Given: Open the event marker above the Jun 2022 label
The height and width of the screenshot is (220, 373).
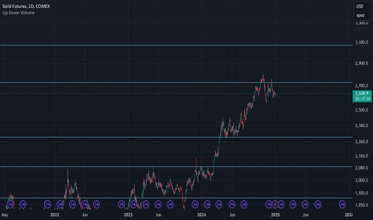Looking at the screenshot, I should [84, 204].
